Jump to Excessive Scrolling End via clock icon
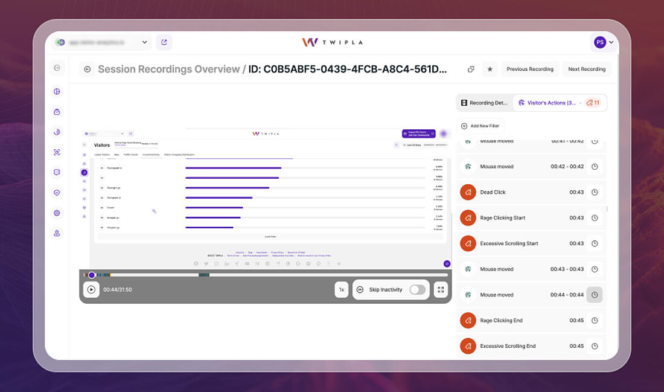The image size is (664, 392). click(595, 346)
